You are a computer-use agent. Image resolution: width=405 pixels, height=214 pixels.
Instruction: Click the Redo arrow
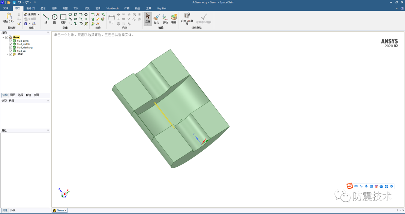(27, 2)
